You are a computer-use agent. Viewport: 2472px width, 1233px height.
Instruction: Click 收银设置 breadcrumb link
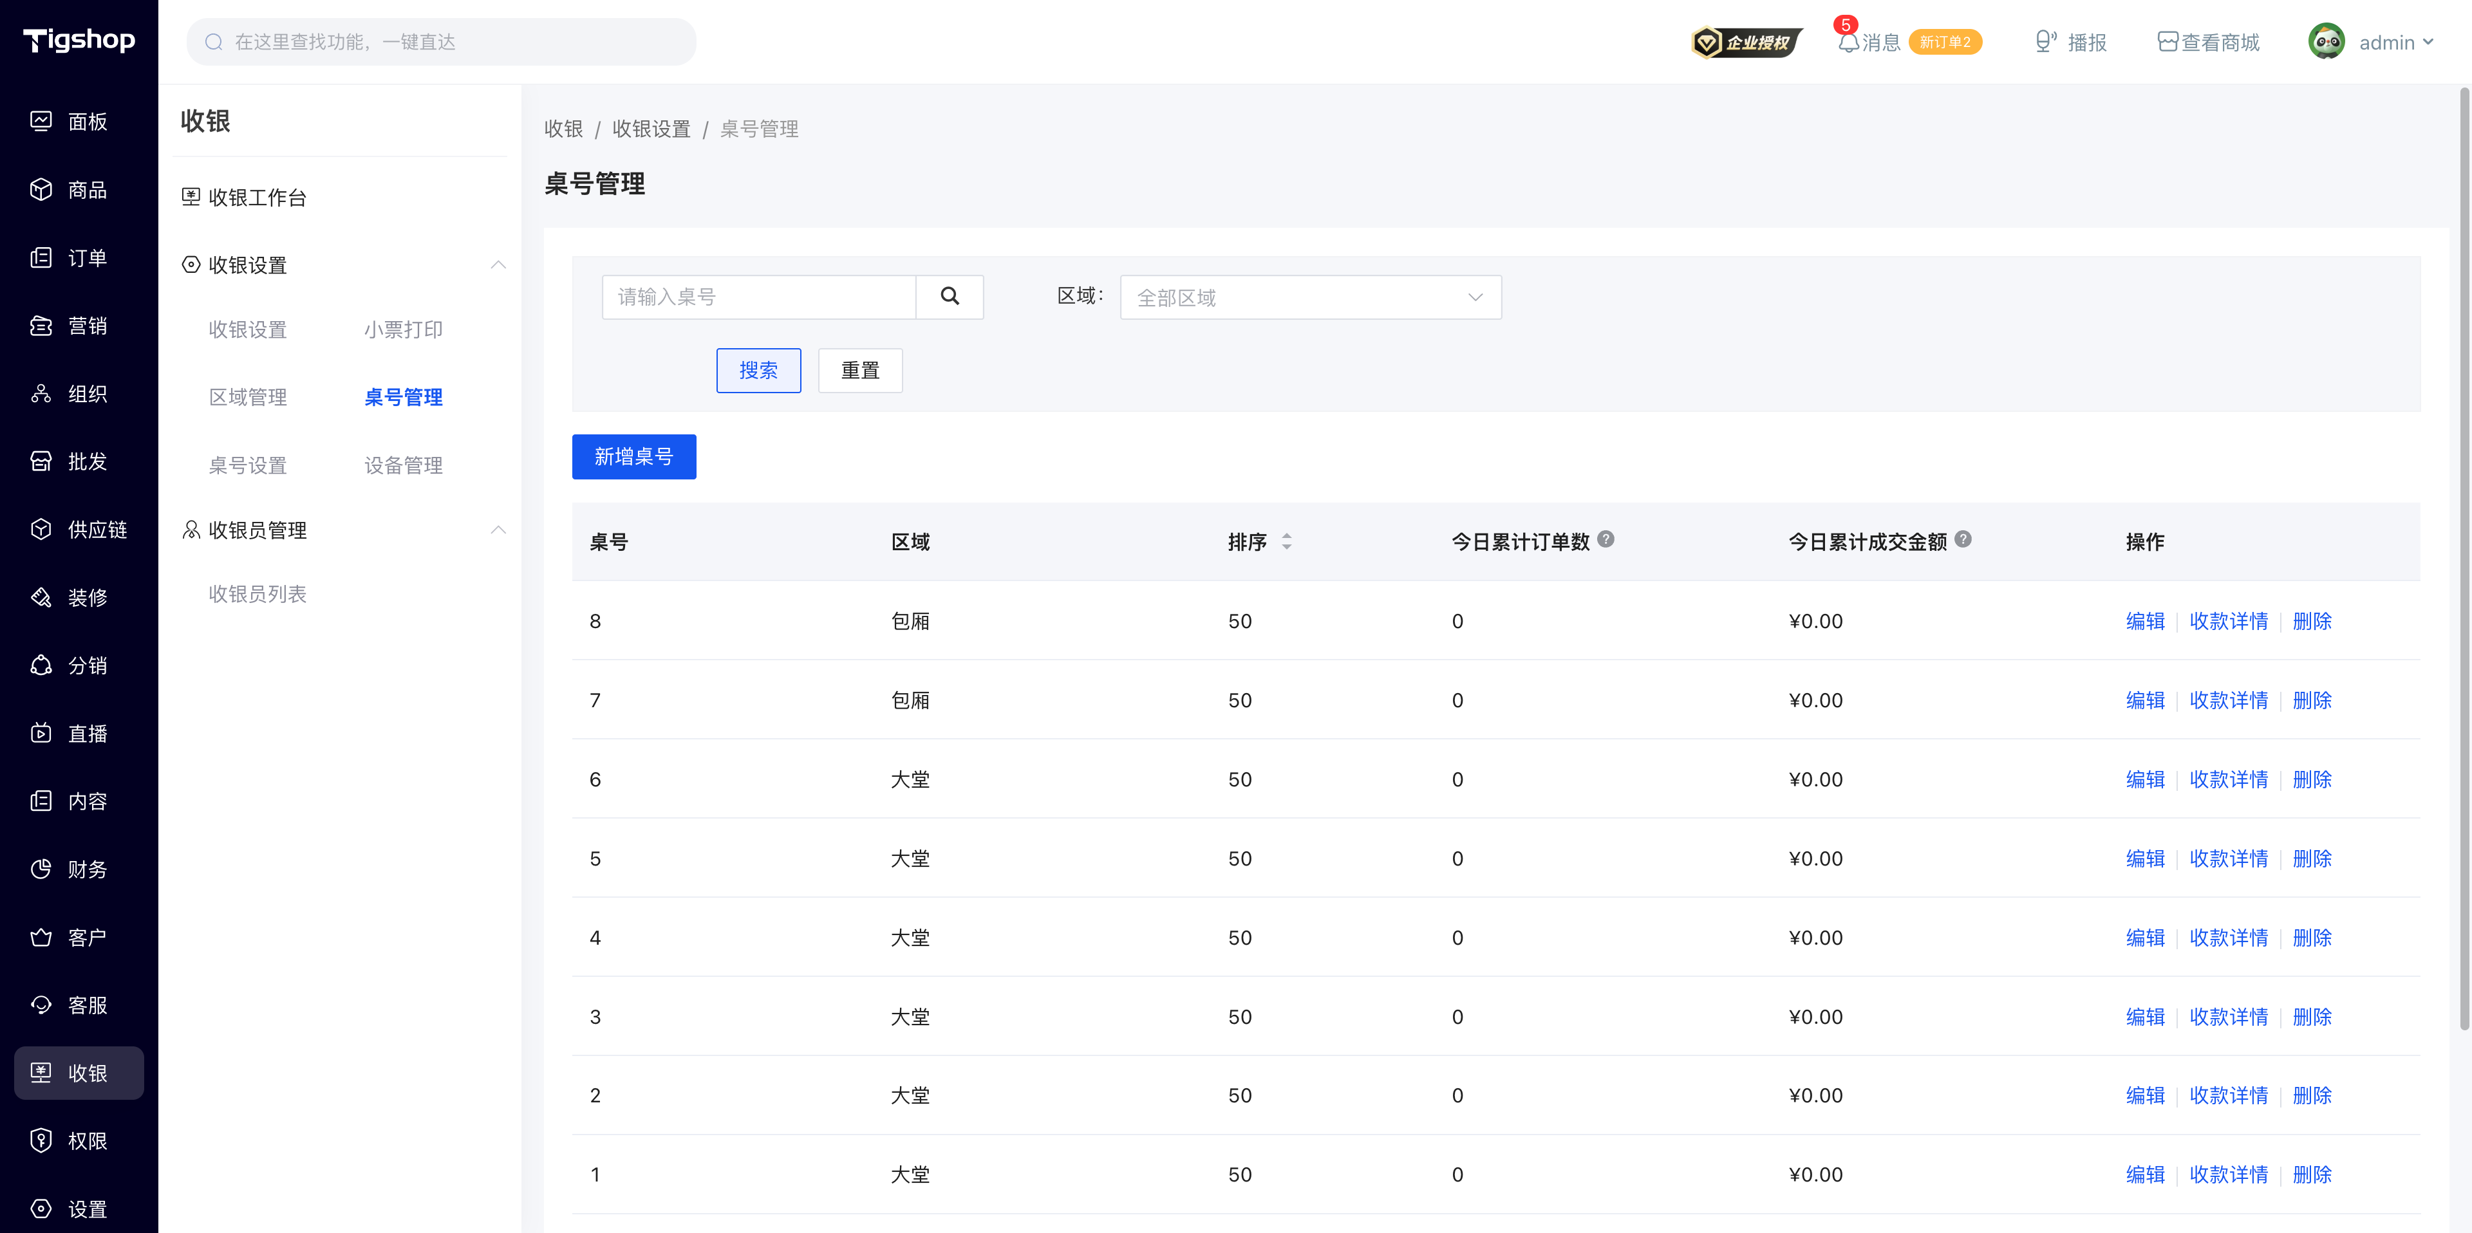(x=651, y=129)
